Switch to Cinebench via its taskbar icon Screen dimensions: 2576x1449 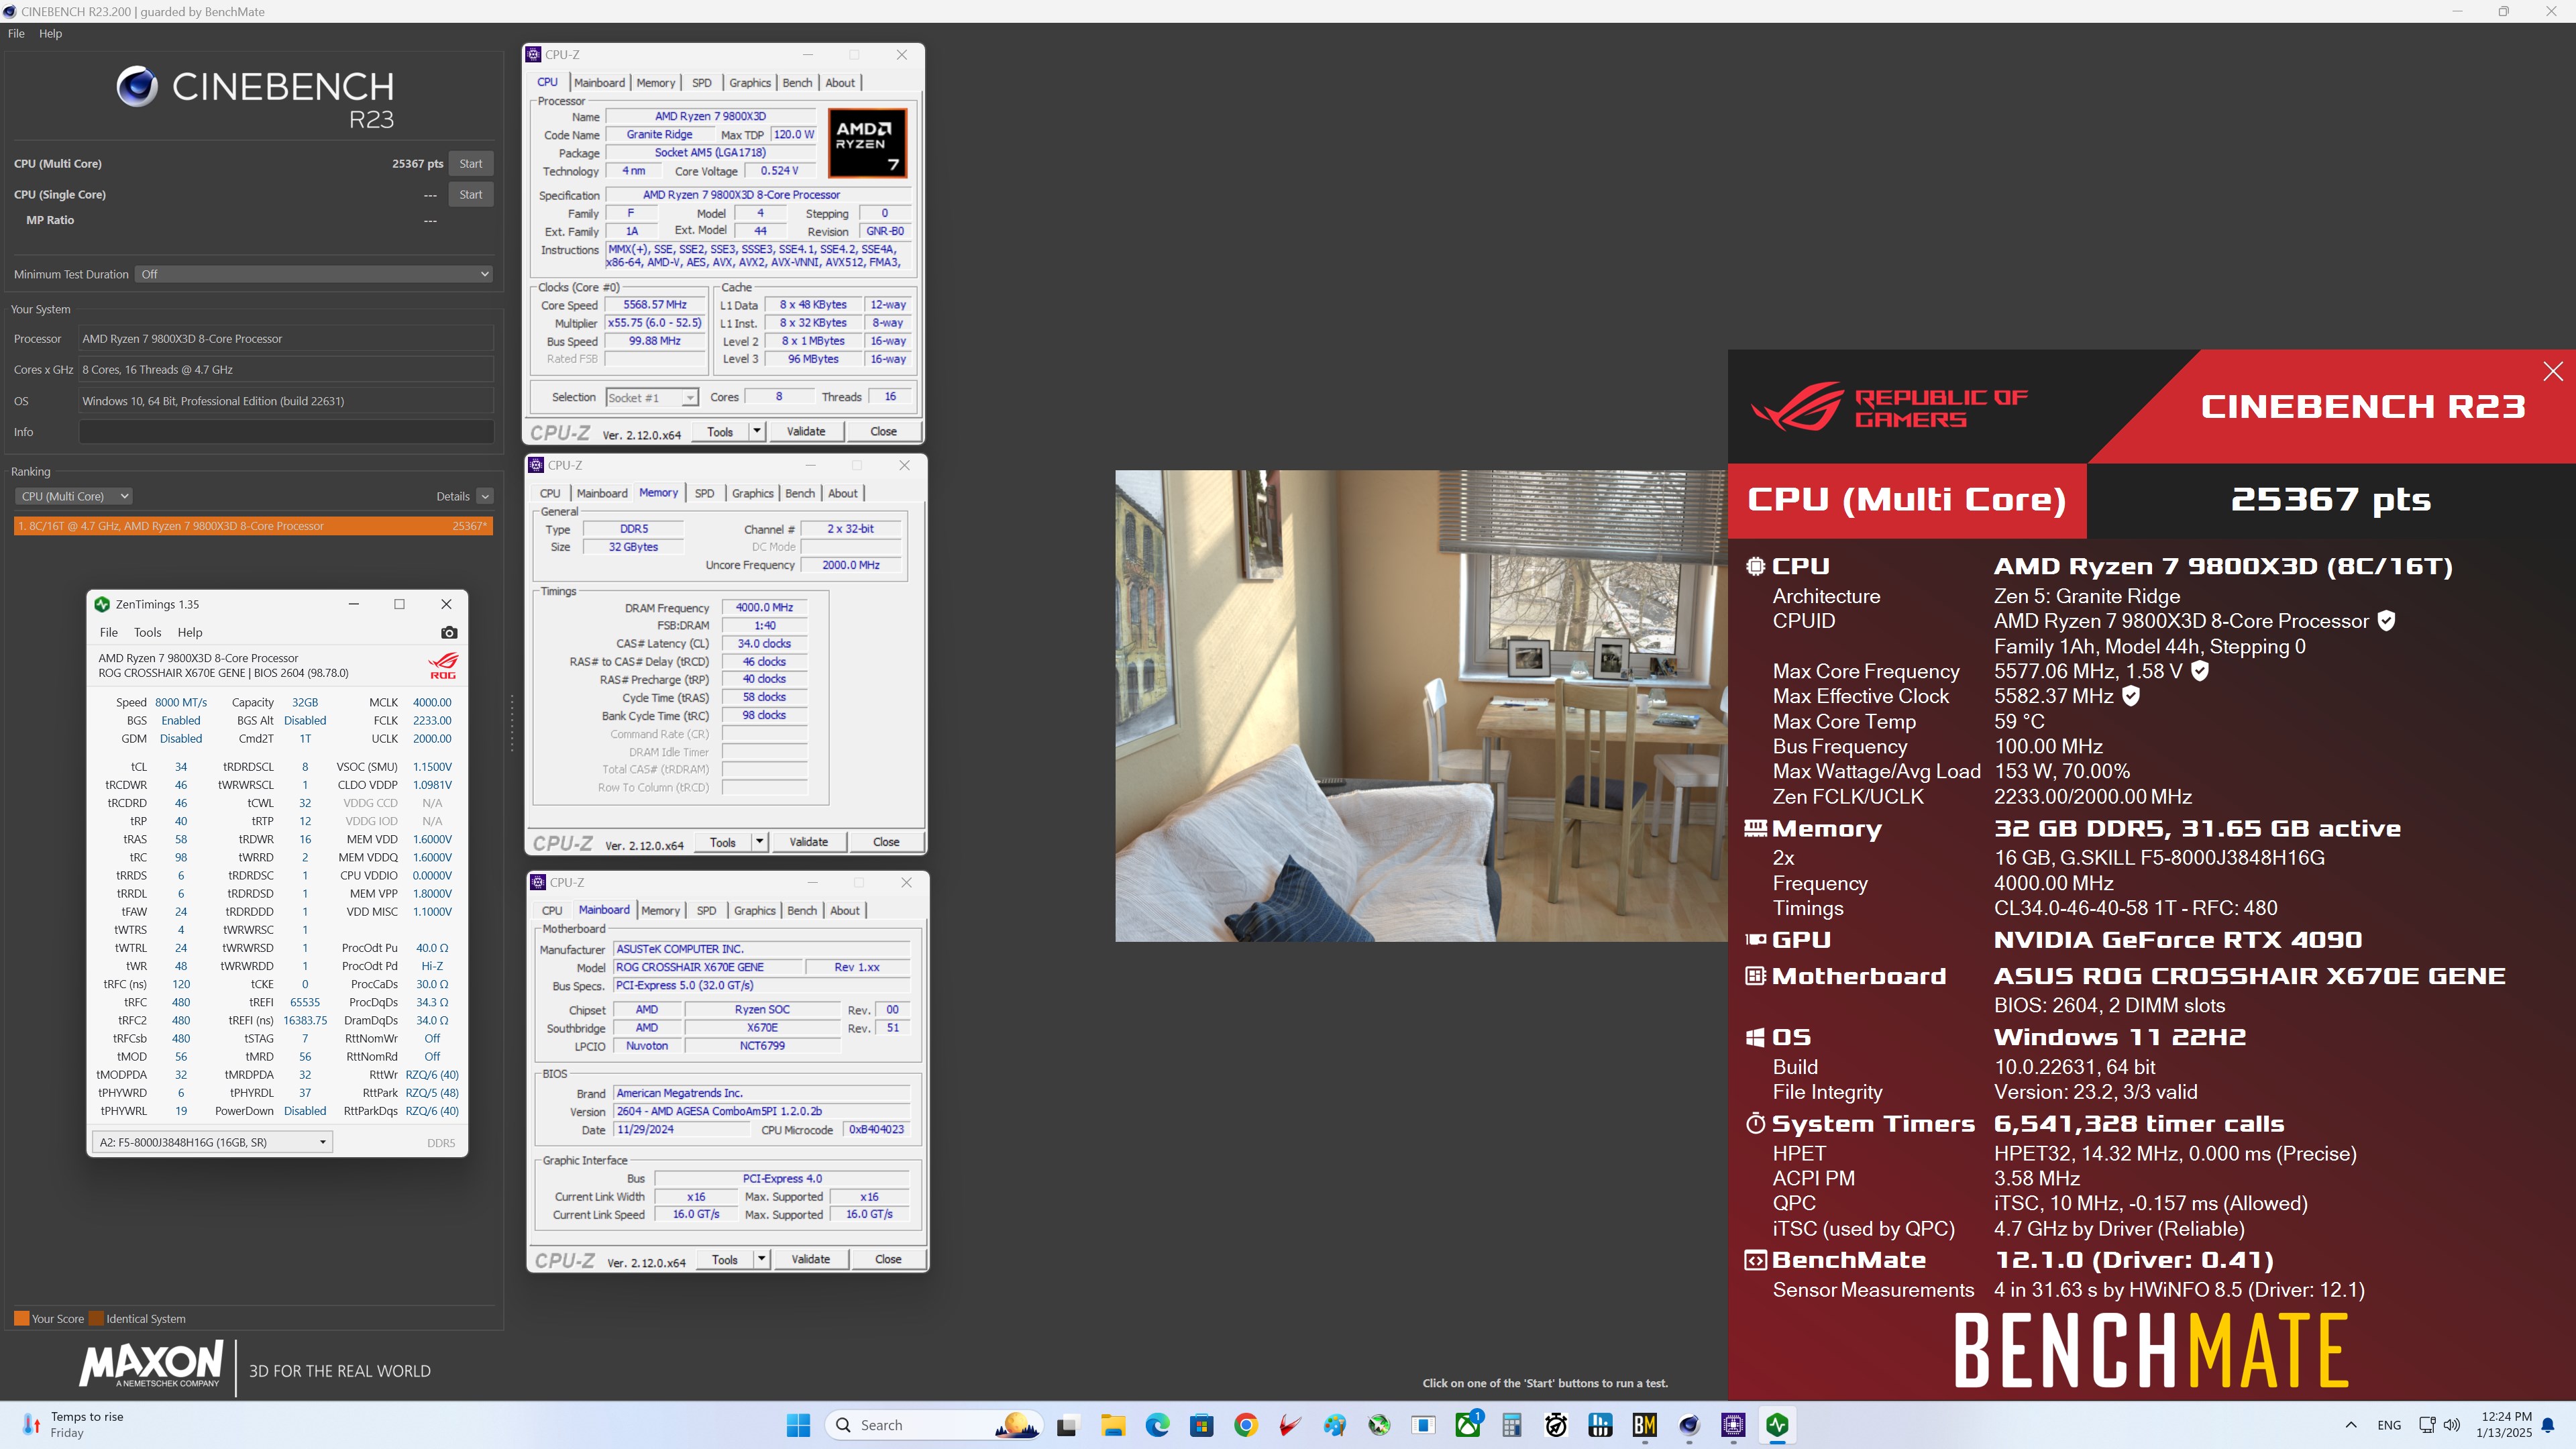tap(1689, 1425)
